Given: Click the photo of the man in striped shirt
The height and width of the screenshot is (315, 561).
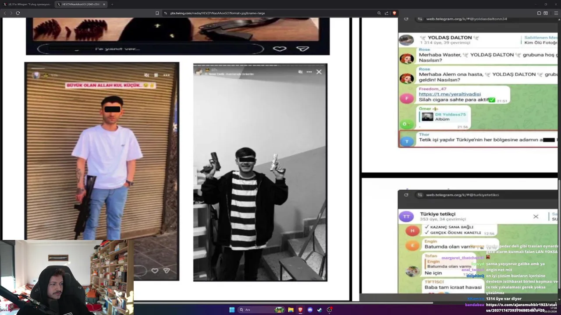Looking at the screenshot, I should 260,172.
